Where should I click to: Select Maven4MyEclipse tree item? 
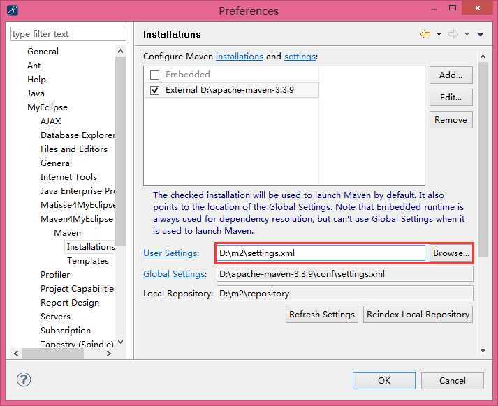tap(77, 219)
